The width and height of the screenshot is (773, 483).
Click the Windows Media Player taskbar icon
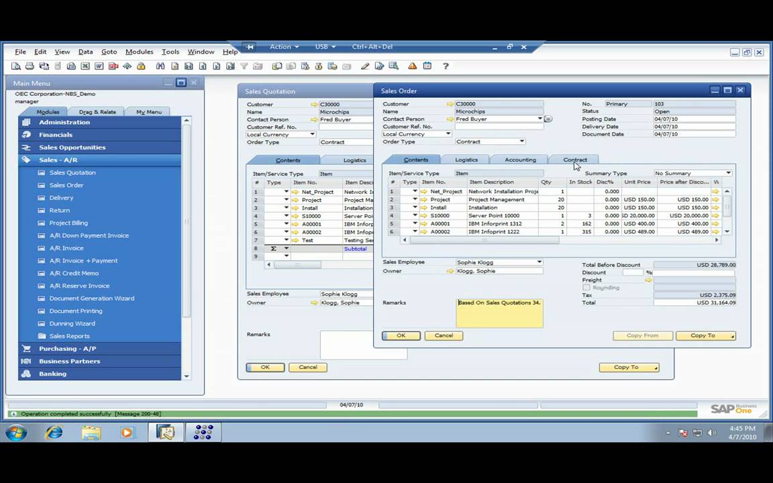pos(127,432)
